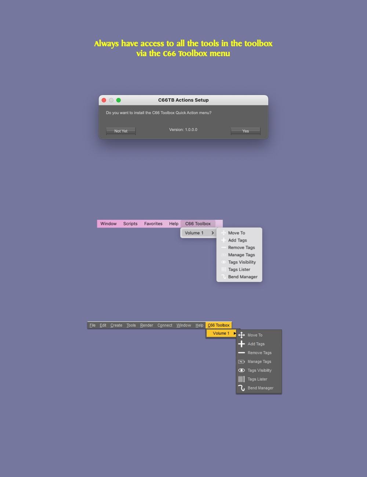367x477 pixels.
Task: Select Tags Lister label in dark submenu
Action: pyautogui.click(x=257, y=379)
